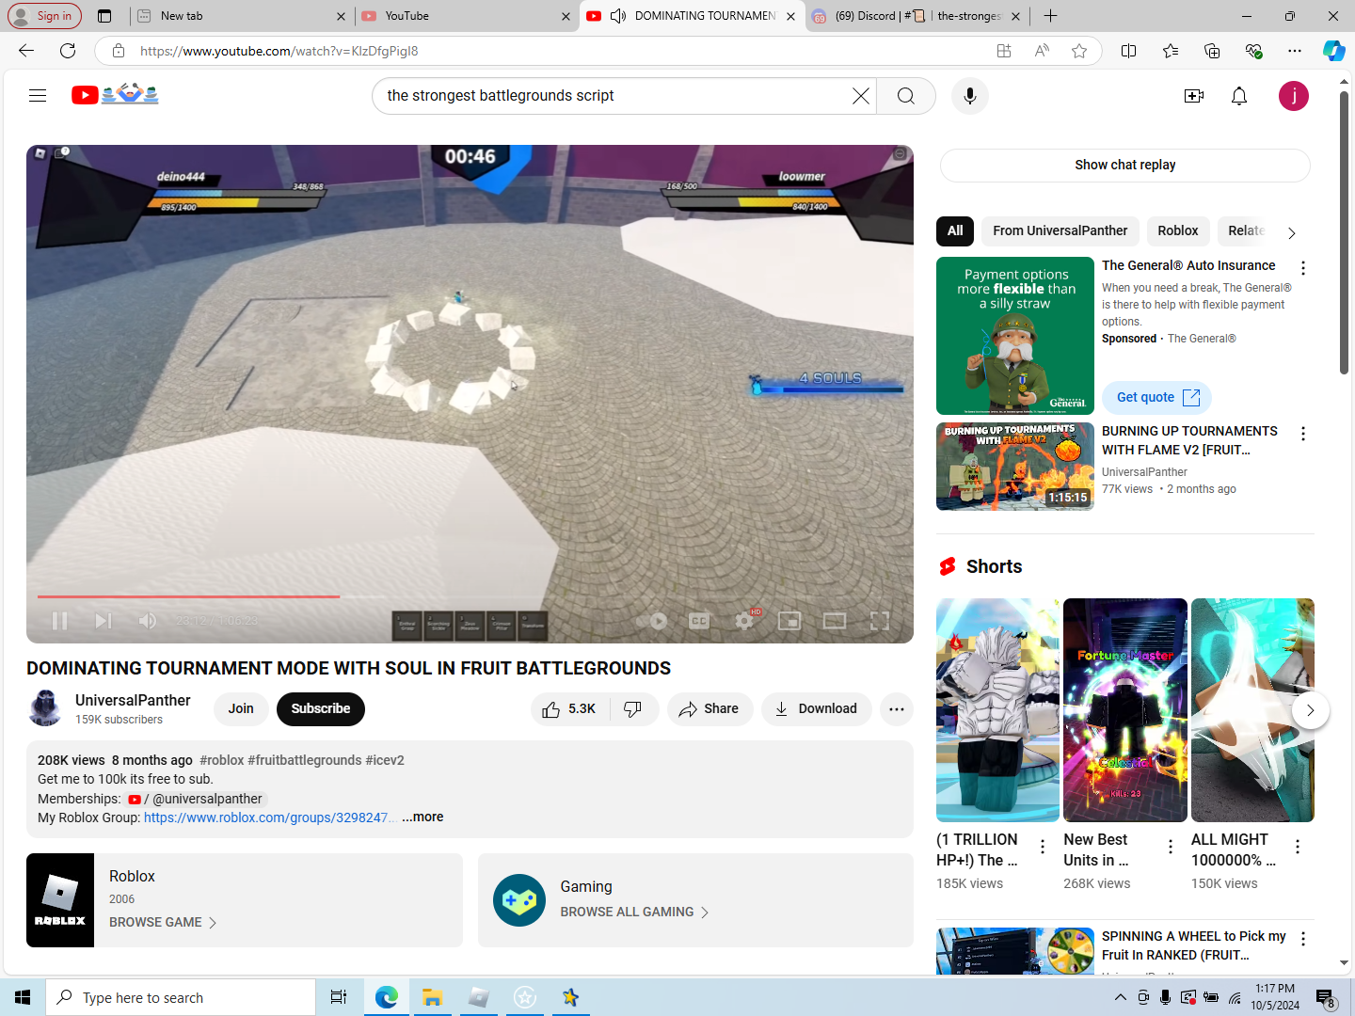Screen dimensions: 1355x1016
Task: Click the #fruitbattlegrounds hashtag
Action: click(305, 760)
